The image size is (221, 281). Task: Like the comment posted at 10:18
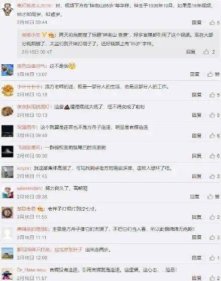214,95
